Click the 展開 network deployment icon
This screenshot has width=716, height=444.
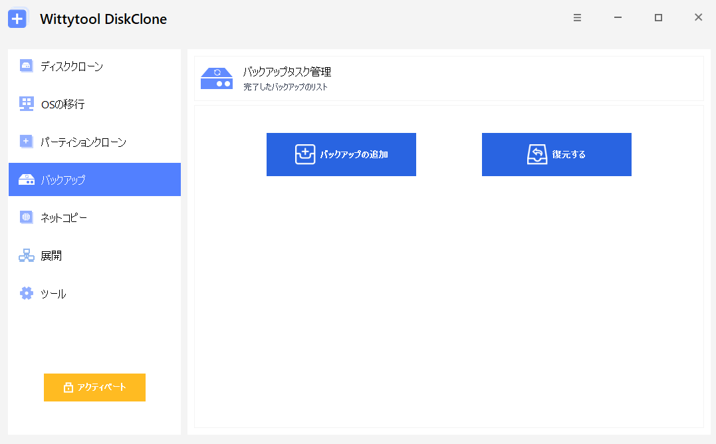pyautogui.click(x=26, y=255)
